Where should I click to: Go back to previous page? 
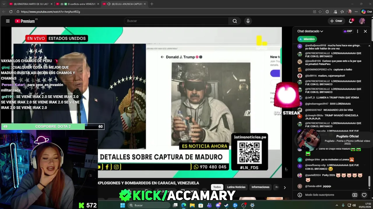tap(4, 12)
